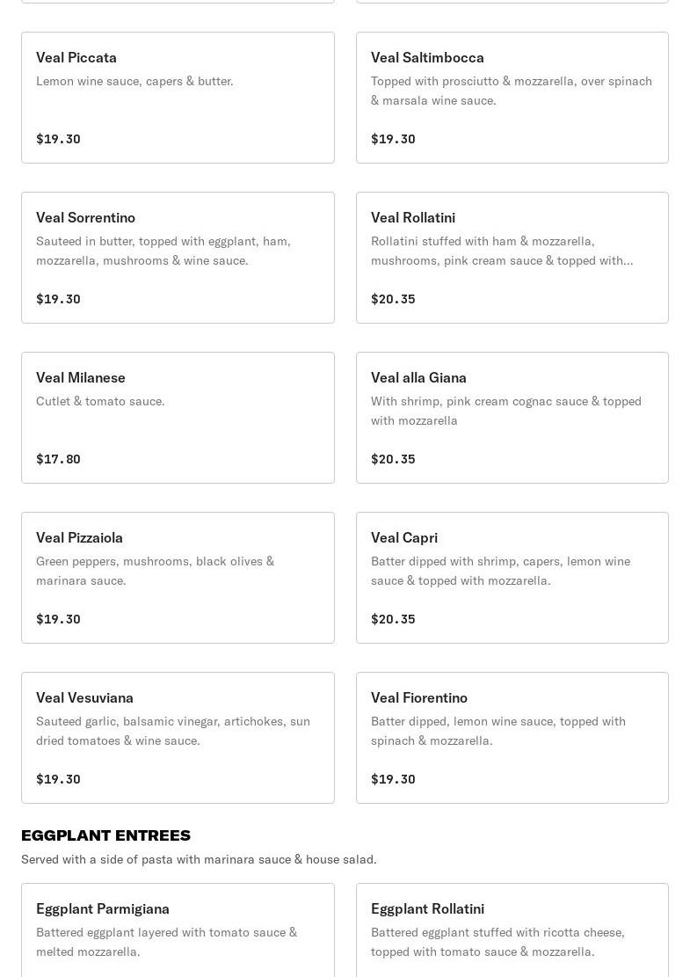Open the Eggplant Rollatini menu item
The width and height of the screenshot is (690, 977).
pos(512,932)
